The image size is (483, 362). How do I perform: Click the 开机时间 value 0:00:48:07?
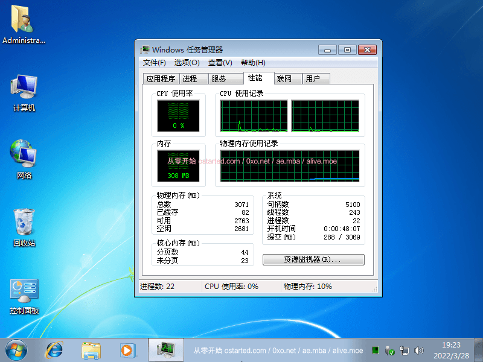pyautogui.click(x=342, y=229)
